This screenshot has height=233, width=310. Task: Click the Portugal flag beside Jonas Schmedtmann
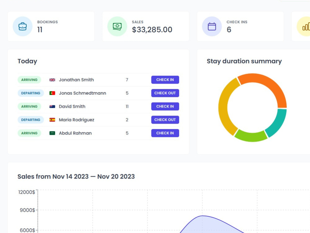coord(52,93)
